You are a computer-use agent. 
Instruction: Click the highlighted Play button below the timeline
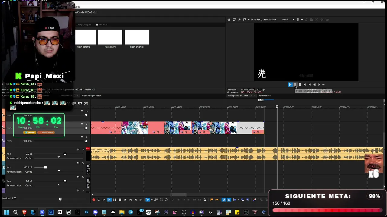(109, 200)
